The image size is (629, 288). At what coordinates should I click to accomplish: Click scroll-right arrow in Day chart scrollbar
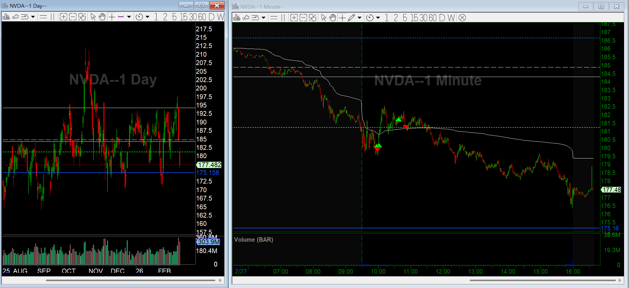pyautogui.click(x=220, y=280)
